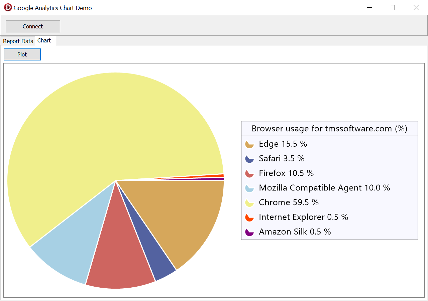Click the 'Internet Explorer 0.5 %' legend text
This screenshot has height=301, width=428.
(x=303, y=217)
